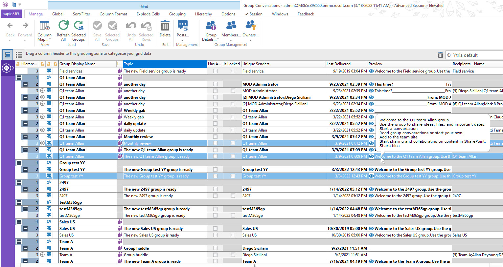Click the trash icon beside Ytria default

pyautogui.click(x=440, y=55)
